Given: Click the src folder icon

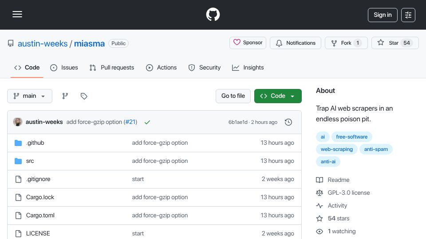Looking at the screenshot, I should click(x=18, y=161).
